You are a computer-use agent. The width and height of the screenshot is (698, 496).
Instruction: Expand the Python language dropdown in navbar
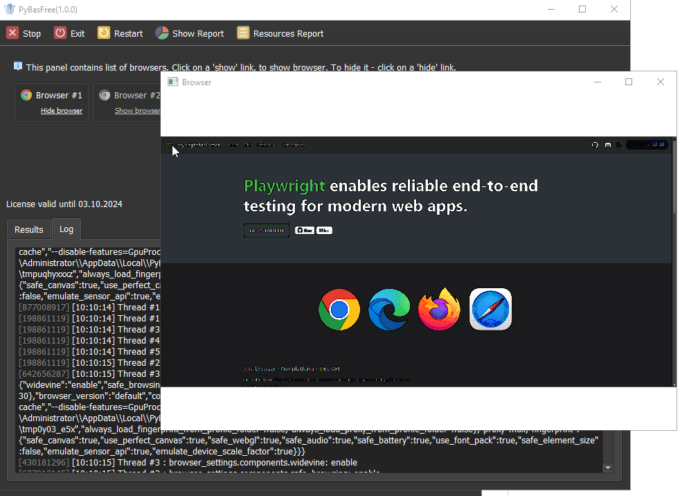tap(266, 145)
